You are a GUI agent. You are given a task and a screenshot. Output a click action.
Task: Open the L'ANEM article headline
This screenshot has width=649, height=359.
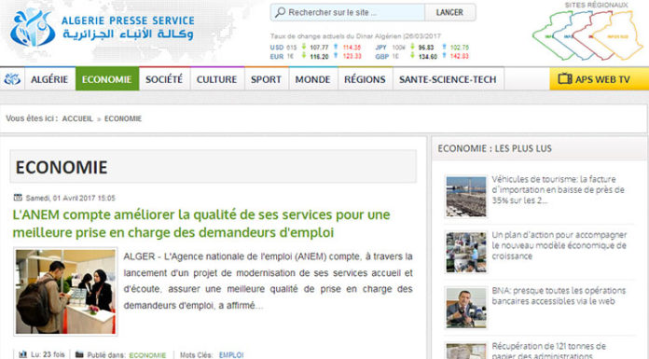coord(201,223)
